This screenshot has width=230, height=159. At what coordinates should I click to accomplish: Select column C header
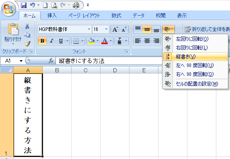(86, 70)
